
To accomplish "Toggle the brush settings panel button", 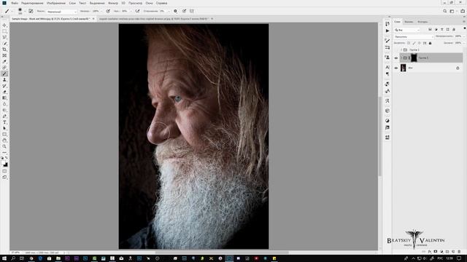I will [x=31, y=11].
